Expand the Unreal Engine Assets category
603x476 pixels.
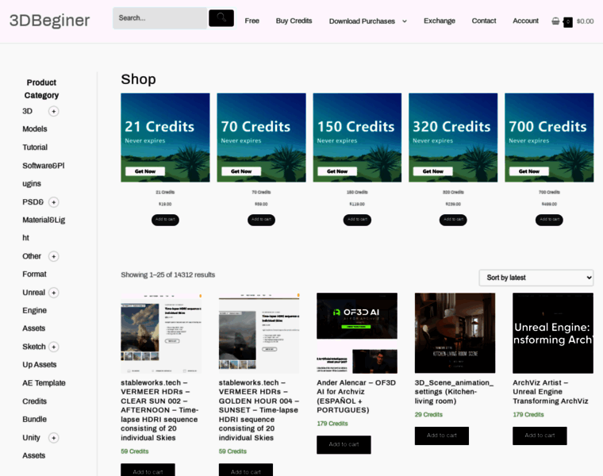(53, 293)
